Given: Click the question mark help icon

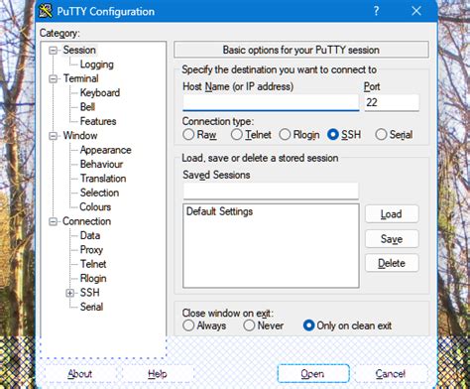Looking at the screenshot, I should [376, 11].
